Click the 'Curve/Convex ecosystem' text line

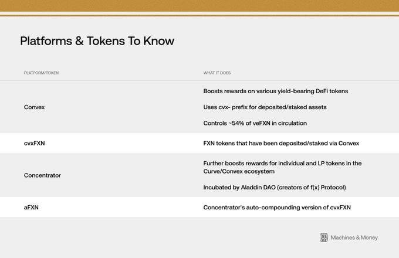pos(239,171)
